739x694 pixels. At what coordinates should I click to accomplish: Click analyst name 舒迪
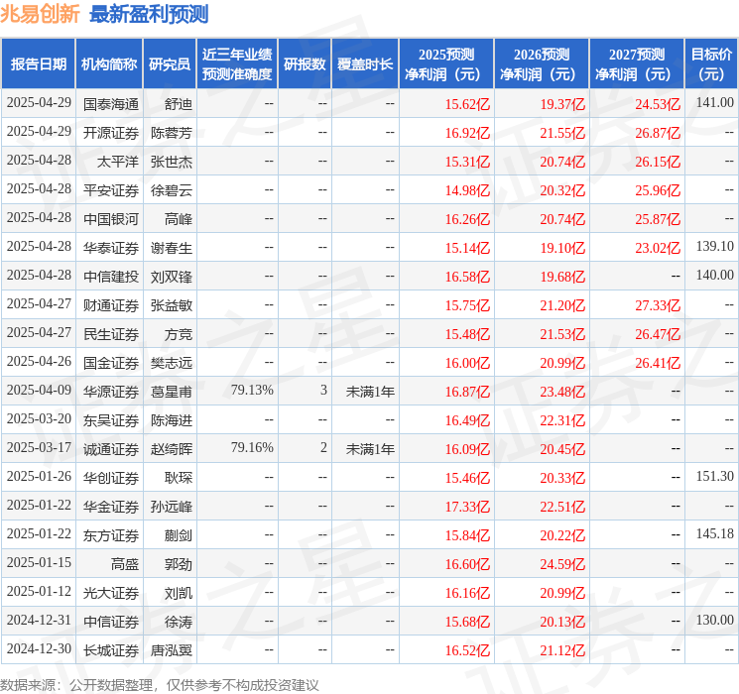[x=179, y=104]
